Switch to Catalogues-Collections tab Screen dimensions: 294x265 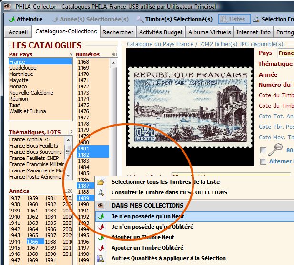tap(66, 32)
